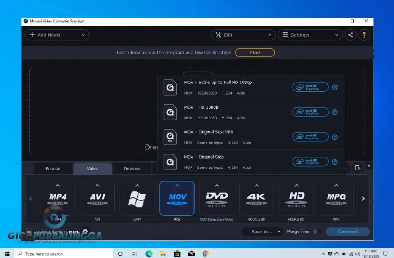The image size is (394, 258).
Task: Click help icon for MOV Original Size preset
Action: pos(334,162)
